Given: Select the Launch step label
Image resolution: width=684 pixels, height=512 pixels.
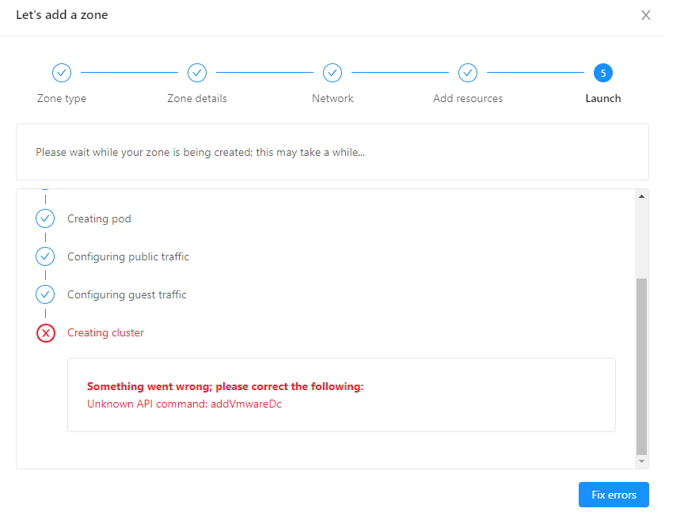Looking at the screenshot, I should [x=603, y=98].
